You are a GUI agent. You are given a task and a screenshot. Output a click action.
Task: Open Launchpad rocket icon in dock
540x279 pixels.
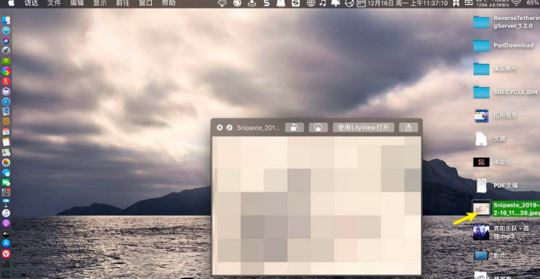tap(6, 51)
